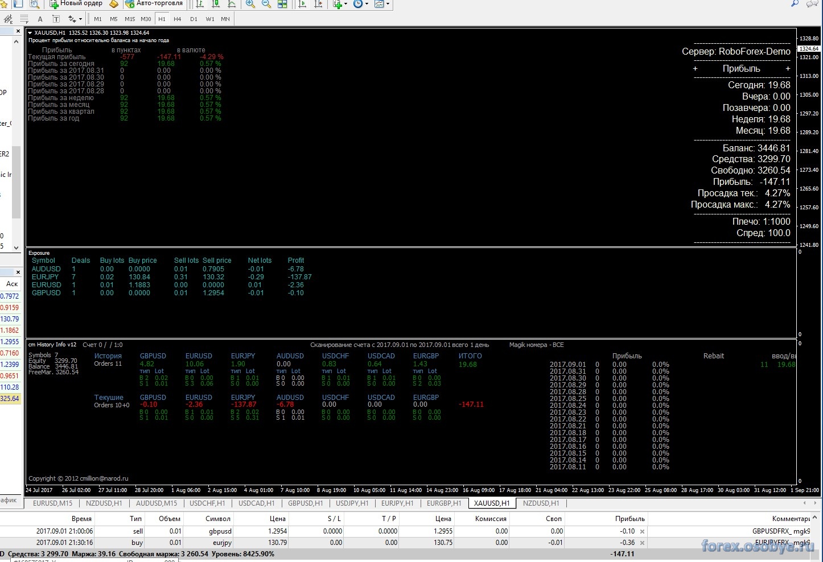Switch timeframe to M15
Viewport: 823px width, 562px height.
[x=130, y=19]
